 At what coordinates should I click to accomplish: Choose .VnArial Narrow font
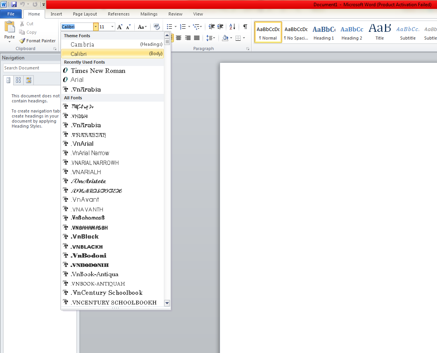112,153
